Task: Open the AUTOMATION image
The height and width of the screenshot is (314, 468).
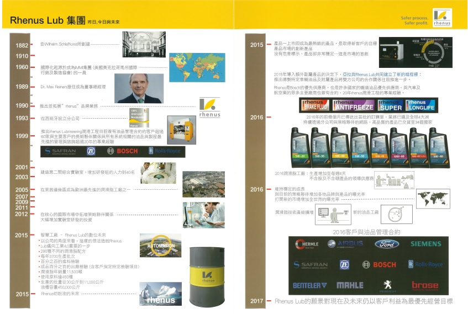Action: (x=160, y=246)
